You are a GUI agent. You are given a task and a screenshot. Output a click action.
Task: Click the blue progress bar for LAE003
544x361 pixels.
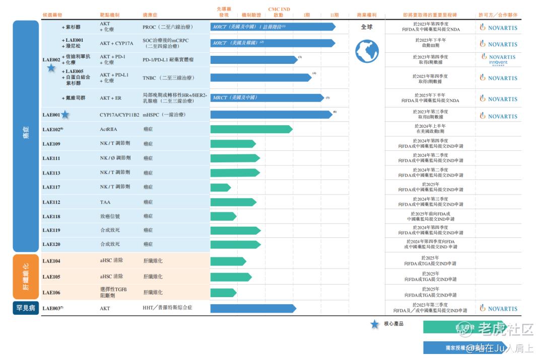pyautogui.click(x=253, y=308)
